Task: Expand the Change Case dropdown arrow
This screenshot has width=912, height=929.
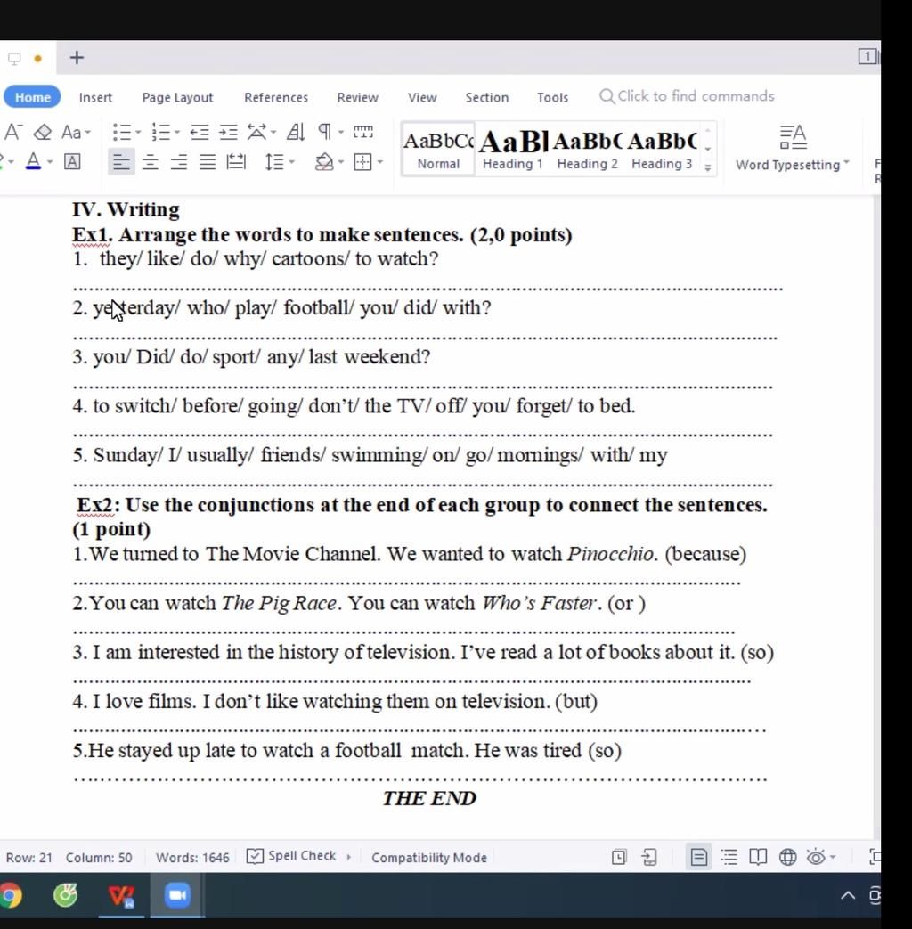Action: [x=87, y=132]
